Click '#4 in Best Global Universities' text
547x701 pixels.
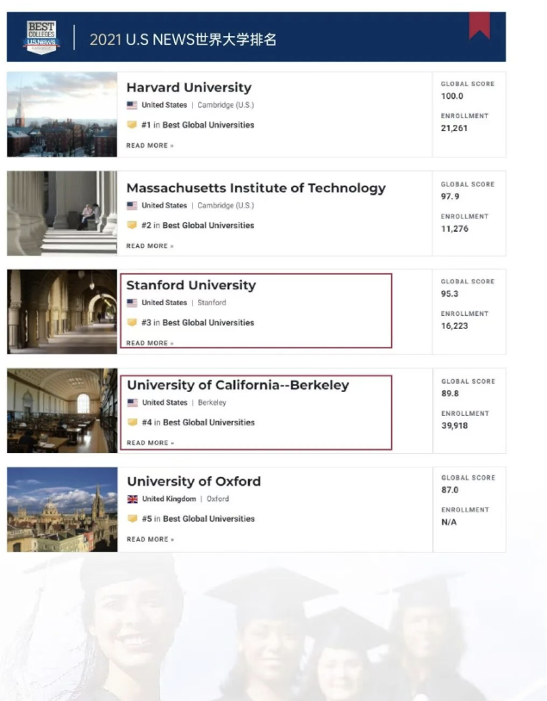click(198, 423)
